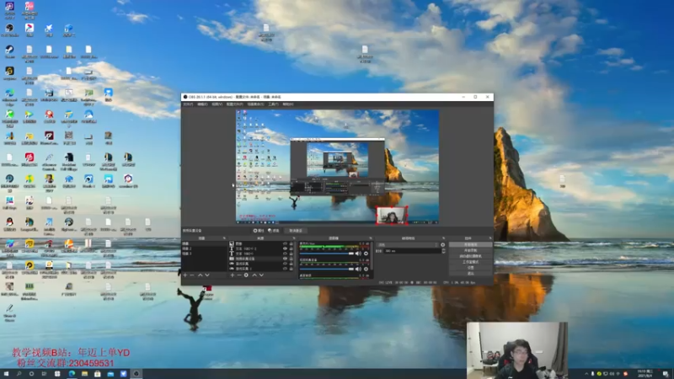
Task: Enable Studio Mode from Controls dock
Action: coord(471,262)
